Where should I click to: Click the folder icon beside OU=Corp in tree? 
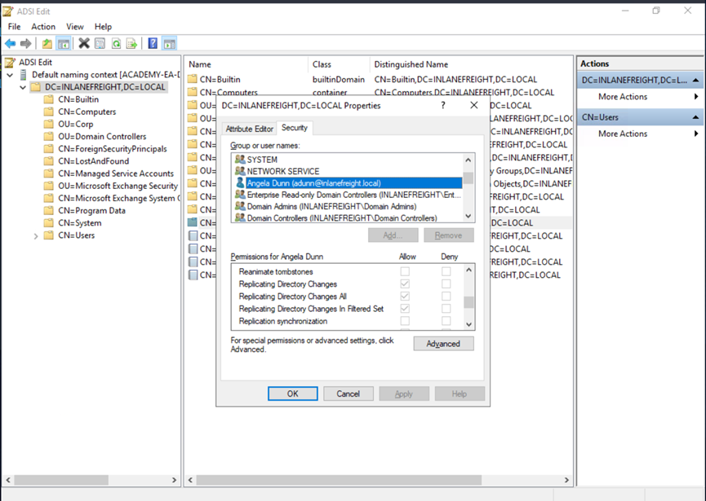point(49,124)
